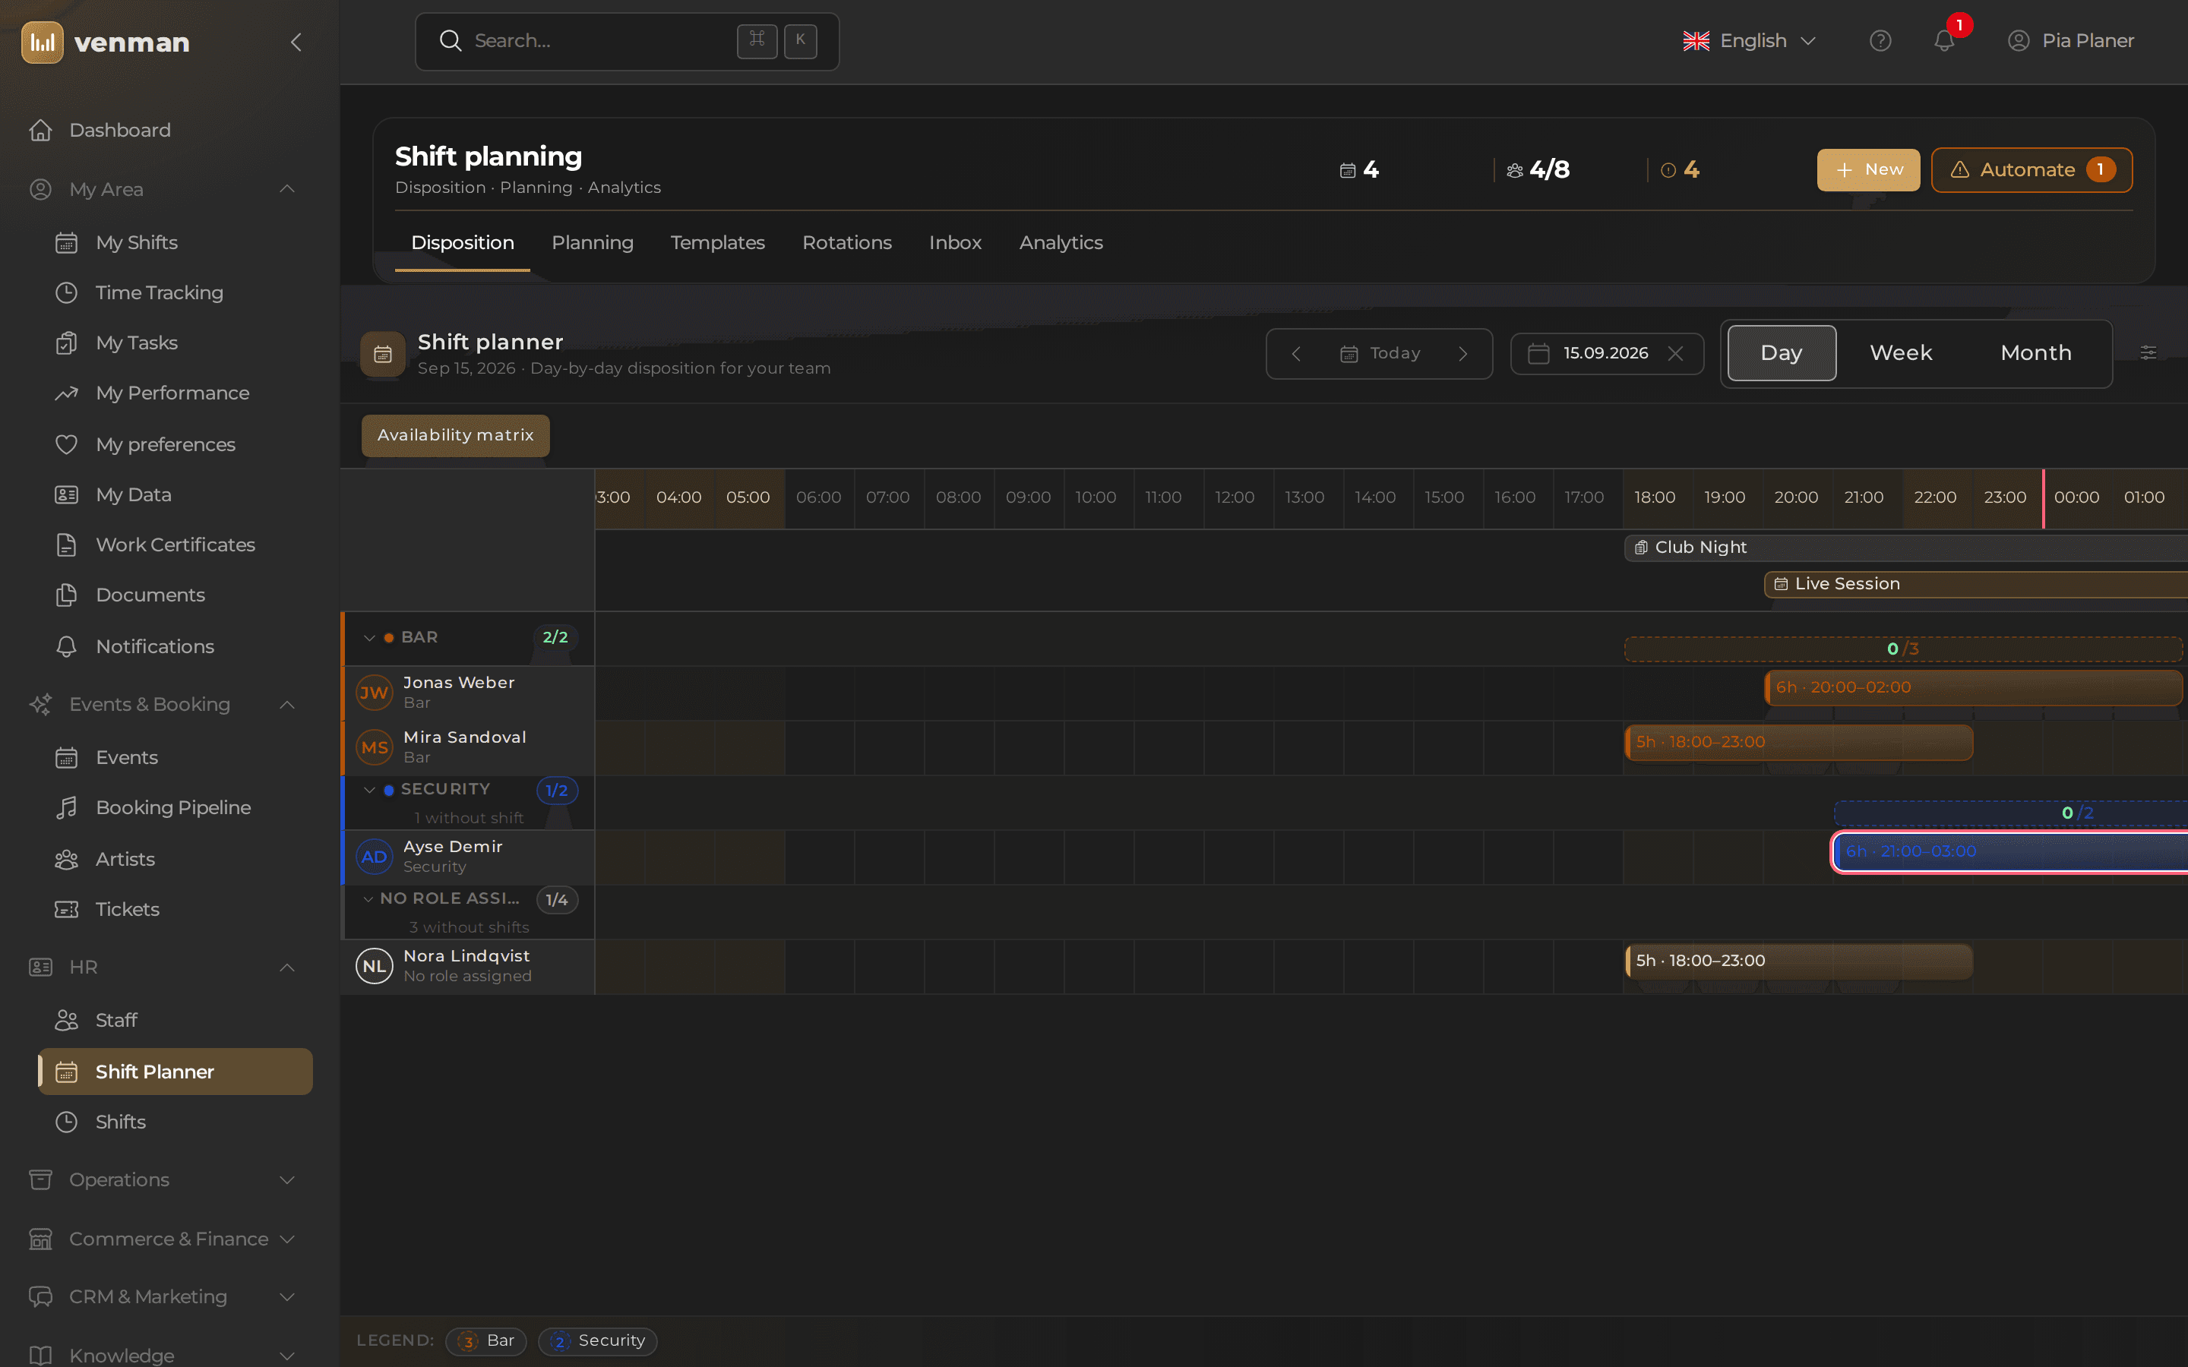Screen dimensions: 2188x1367
Task: Collapse the No Role Assigned group
Action: 368,900
